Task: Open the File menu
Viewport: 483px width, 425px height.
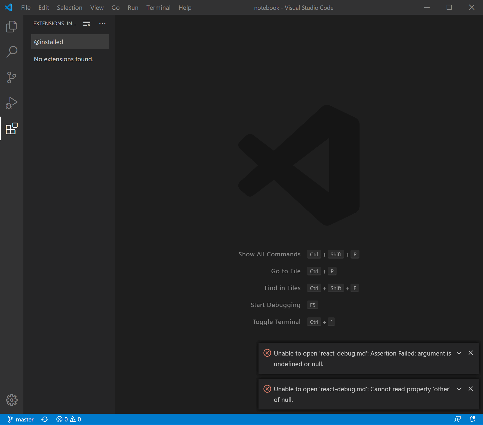Action: 26,8
